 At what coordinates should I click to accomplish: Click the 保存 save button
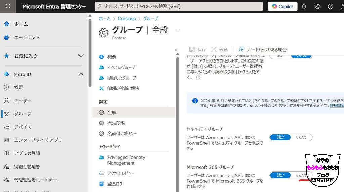coord(198,50)
